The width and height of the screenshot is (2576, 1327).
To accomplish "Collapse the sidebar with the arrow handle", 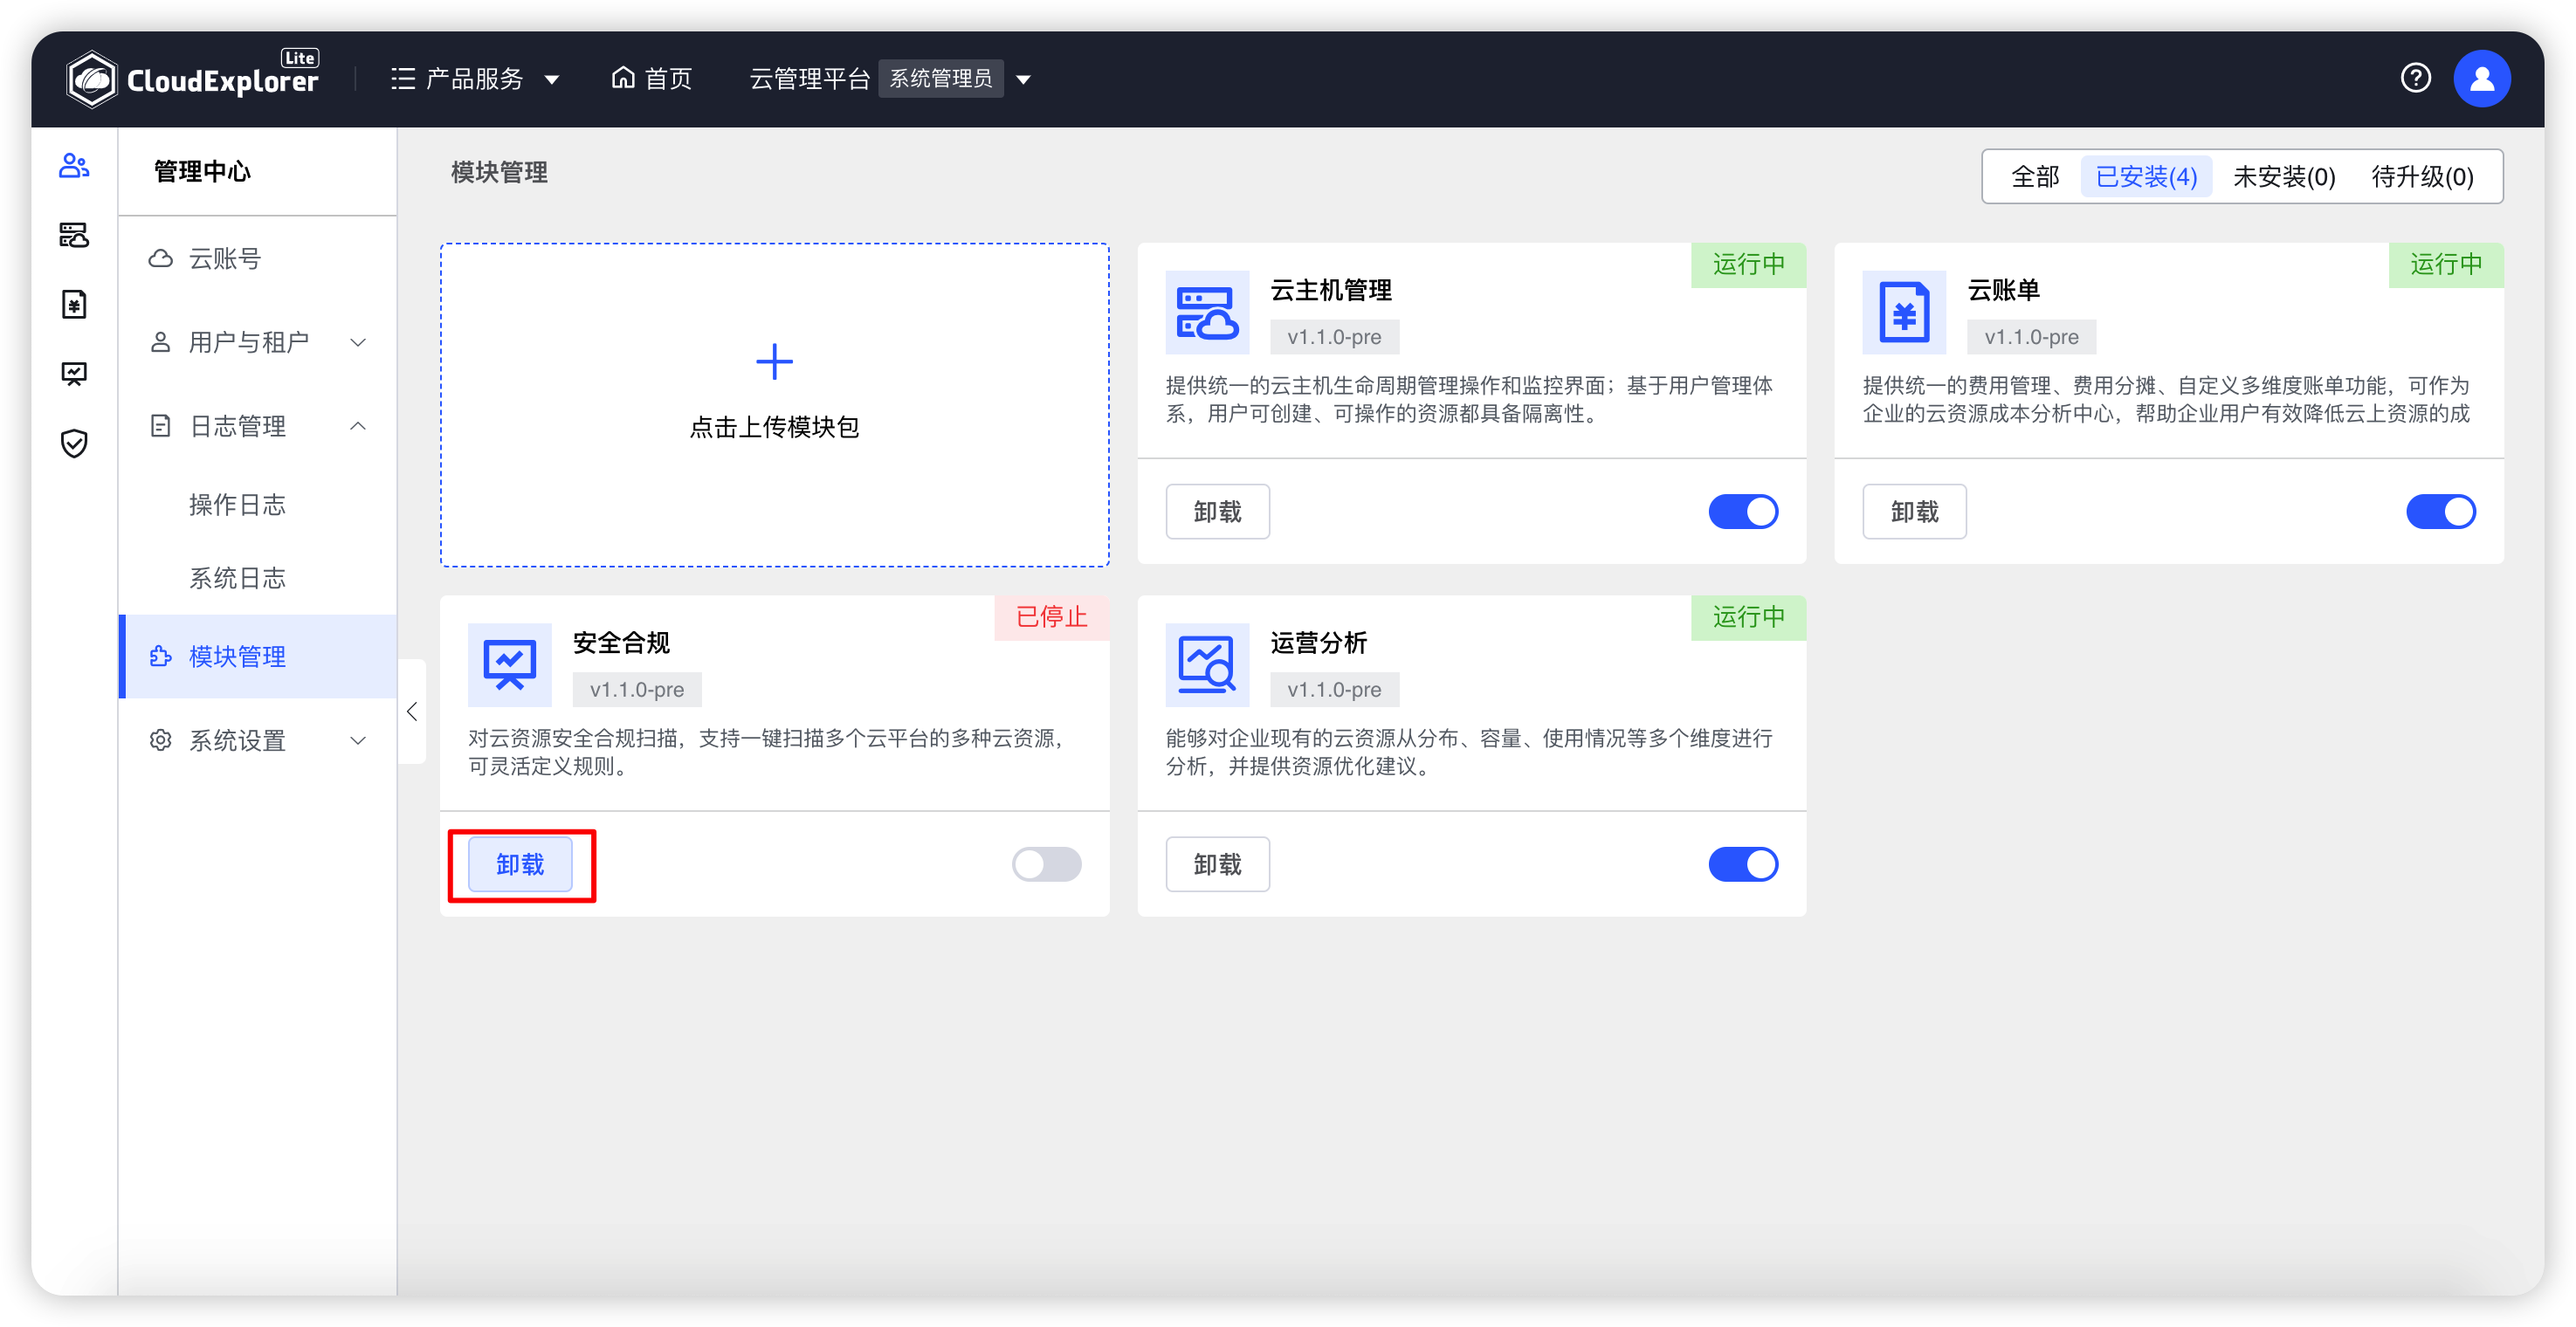I will click(x=411, y=711).
